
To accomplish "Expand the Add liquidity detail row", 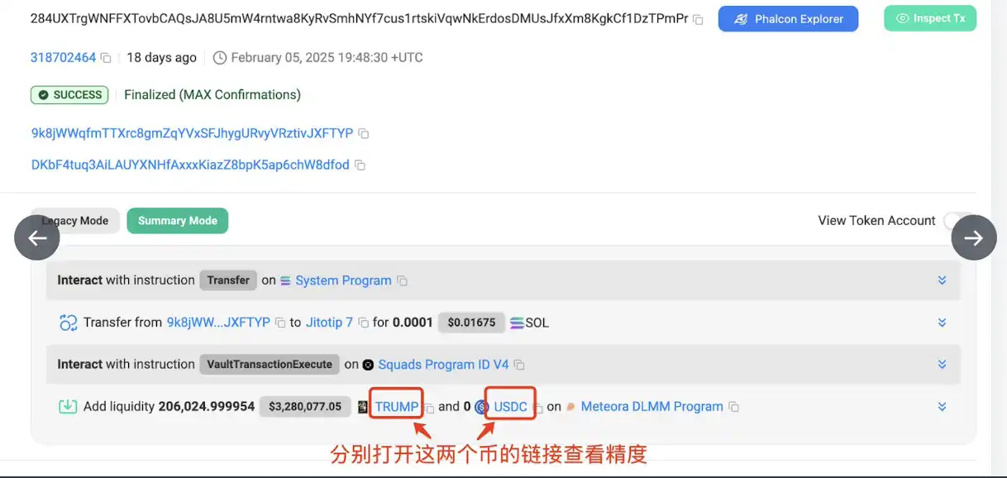I will pyautogui.click(x=942, y=407).
